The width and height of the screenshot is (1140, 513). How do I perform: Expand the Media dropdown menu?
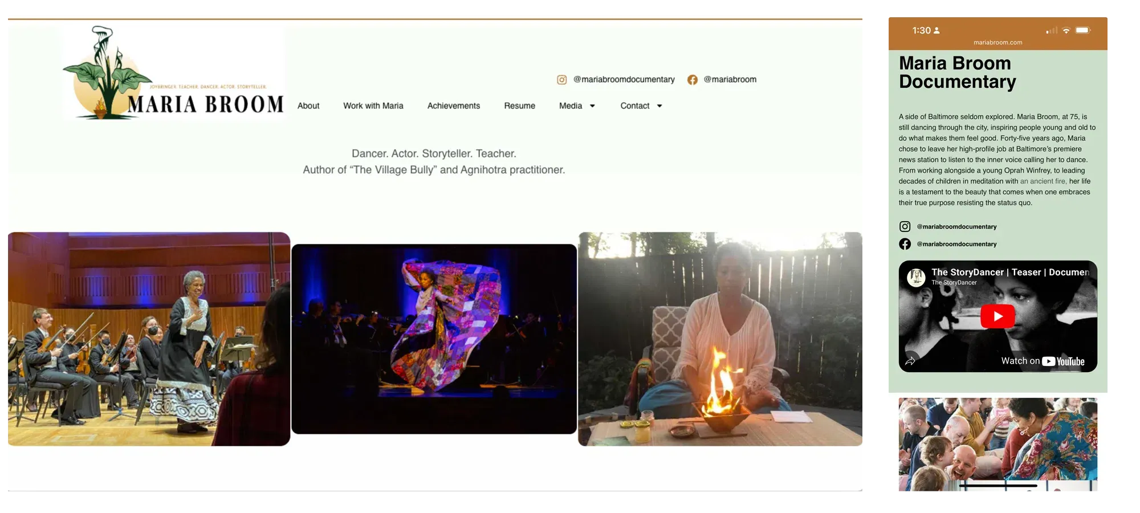(x=577, y=105)
